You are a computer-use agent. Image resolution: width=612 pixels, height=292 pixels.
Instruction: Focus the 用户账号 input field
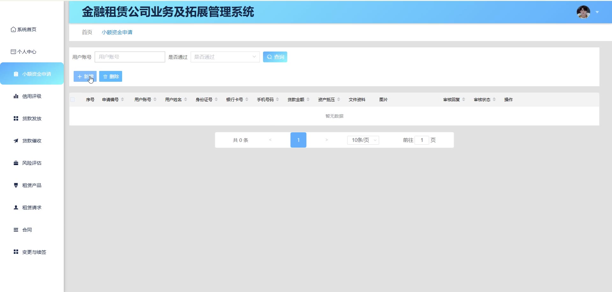130,57
